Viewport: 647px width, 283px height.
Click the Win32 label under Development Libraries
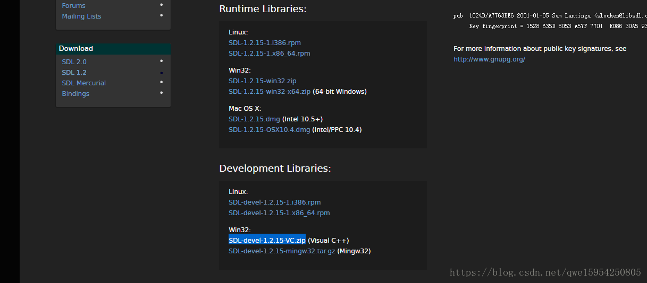(x=239, y=230)
